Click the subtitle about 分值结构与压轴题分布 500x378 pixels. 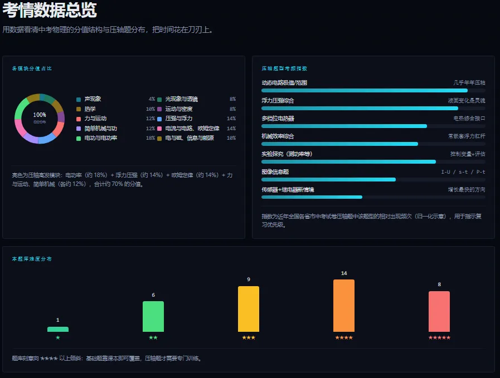pyautogui.click(x=108, y=30)
